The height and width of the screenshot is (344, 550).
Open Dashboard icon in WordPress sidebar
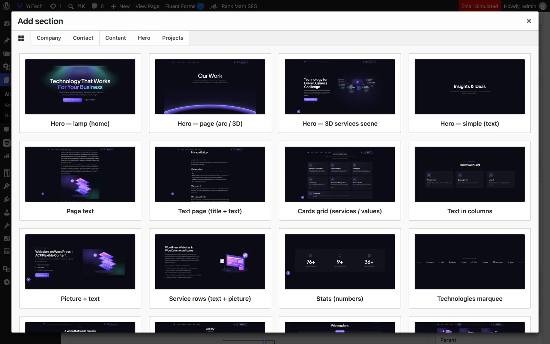pyautogui.click(x=7, y=23)
